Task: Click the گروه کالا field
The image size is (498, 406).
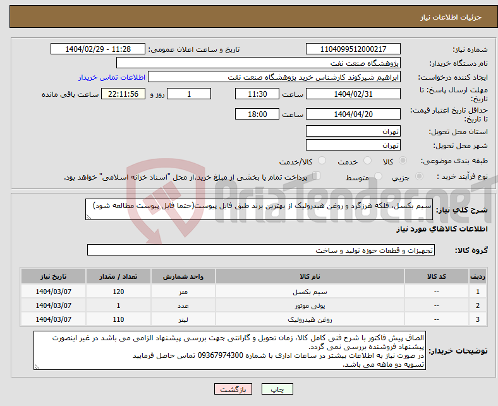Action: [261, 250]
